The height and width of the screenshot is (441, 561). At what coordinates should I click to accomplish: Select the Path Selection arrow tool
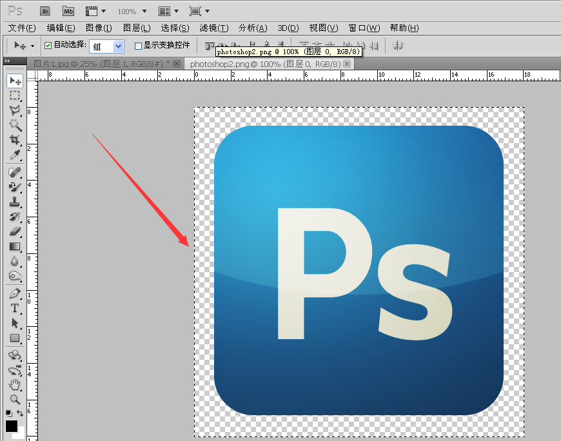(x=15, y=323)
